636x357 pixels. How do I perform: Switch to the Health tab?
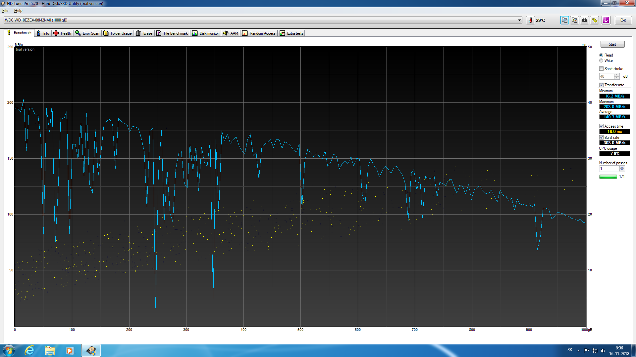(62, 33)
